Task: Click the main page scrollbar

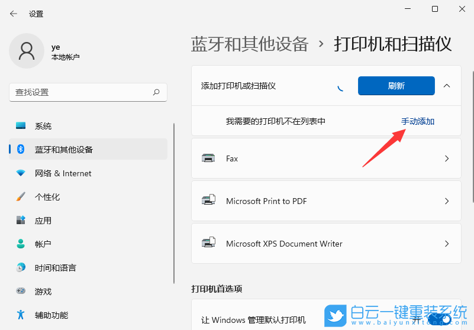Action: point(473,137)
